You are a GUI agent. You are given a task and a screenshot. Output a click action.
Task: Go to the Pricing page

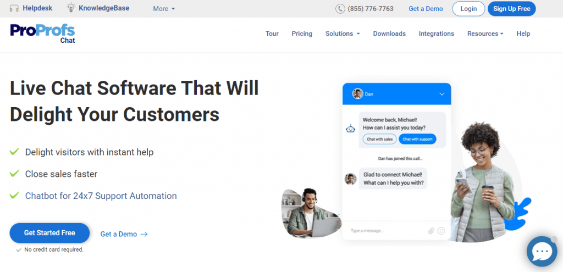tap(302, 34)
